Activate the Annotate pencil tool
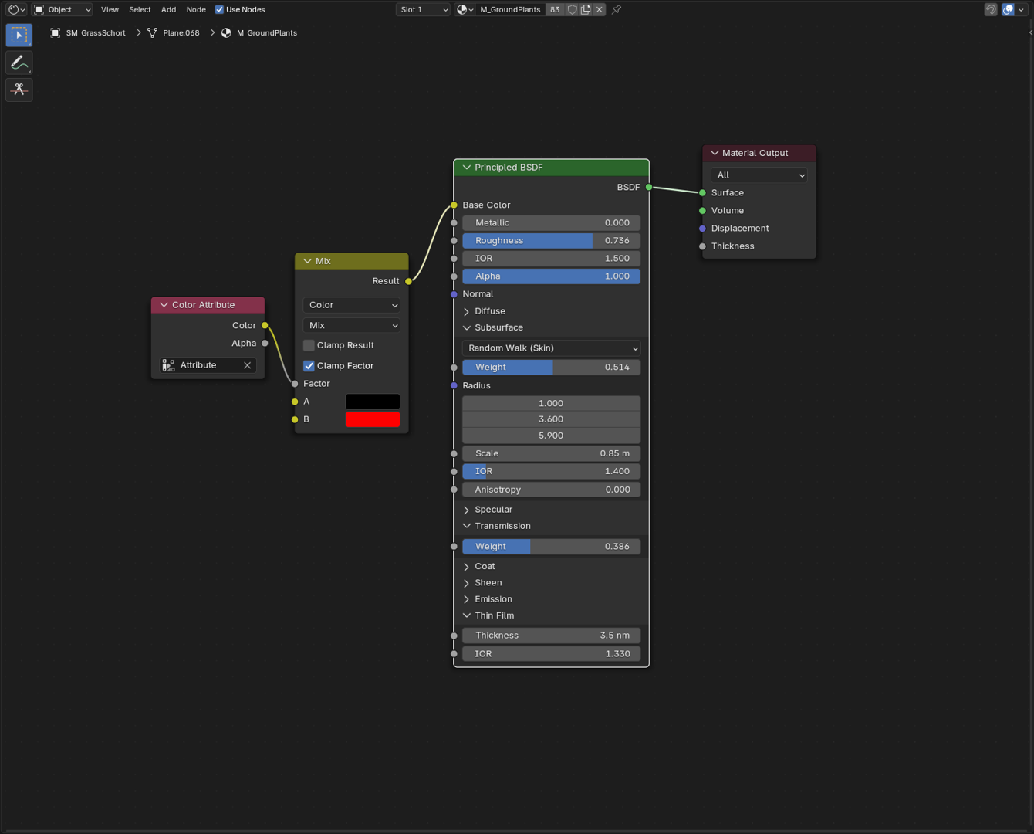The width and height of the screenshot is (1034, 834). click(19, 63)
